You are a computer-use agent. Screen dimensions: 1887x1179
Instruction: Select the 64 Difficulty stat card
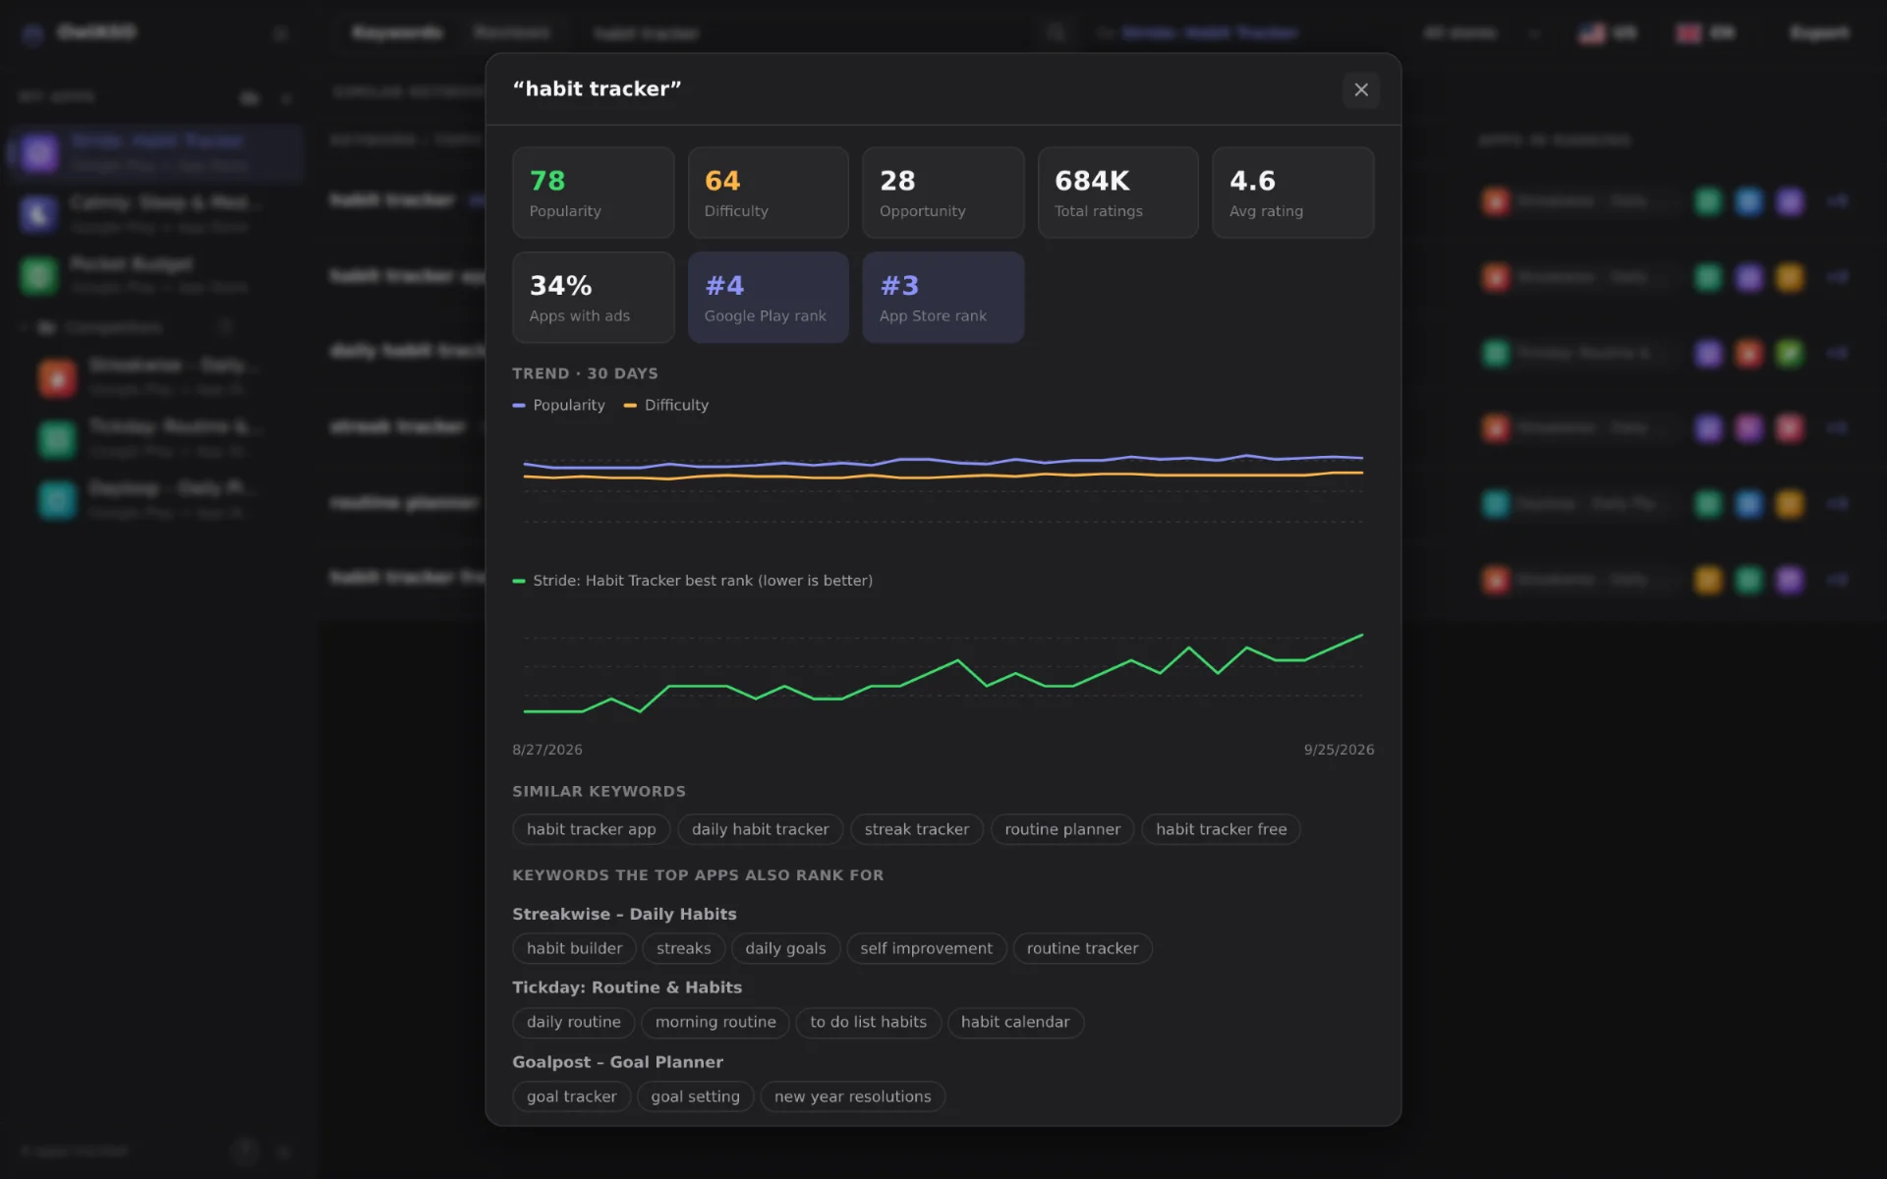(768, 193)
